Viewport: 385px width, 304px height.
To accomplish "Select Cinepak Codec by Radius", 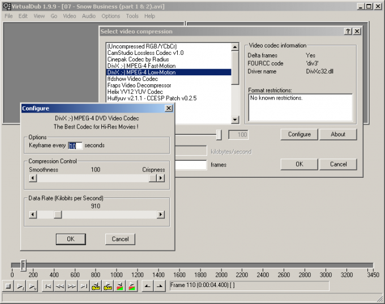I will tap(169, 59).
